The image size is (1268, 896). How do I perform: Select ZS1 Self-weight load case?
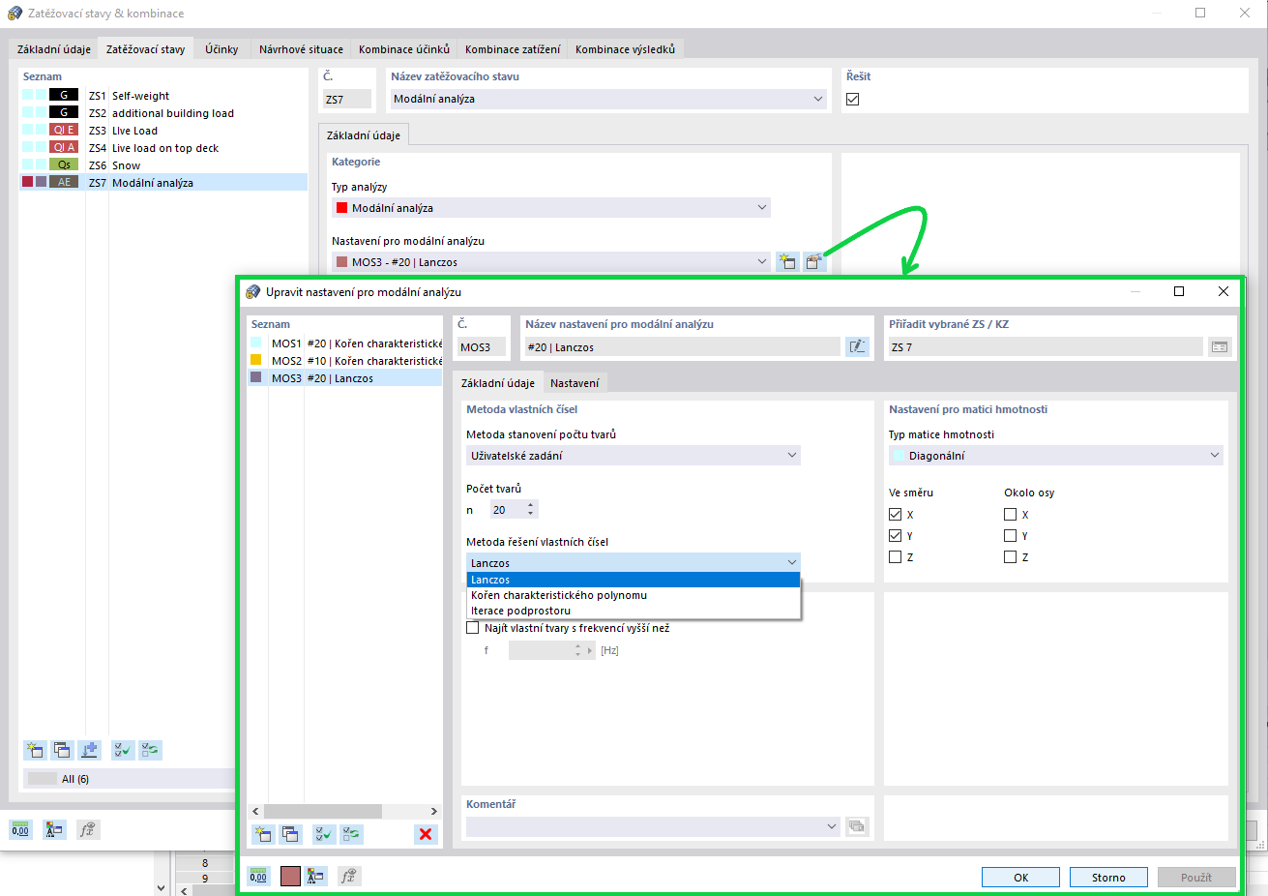(163, 96)
